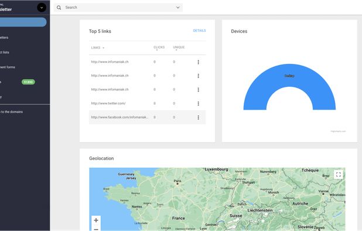The width and height of the screenshot is (362, 231).
Task: Zoom in the map with plus button
Action: (x=96, y=220)
